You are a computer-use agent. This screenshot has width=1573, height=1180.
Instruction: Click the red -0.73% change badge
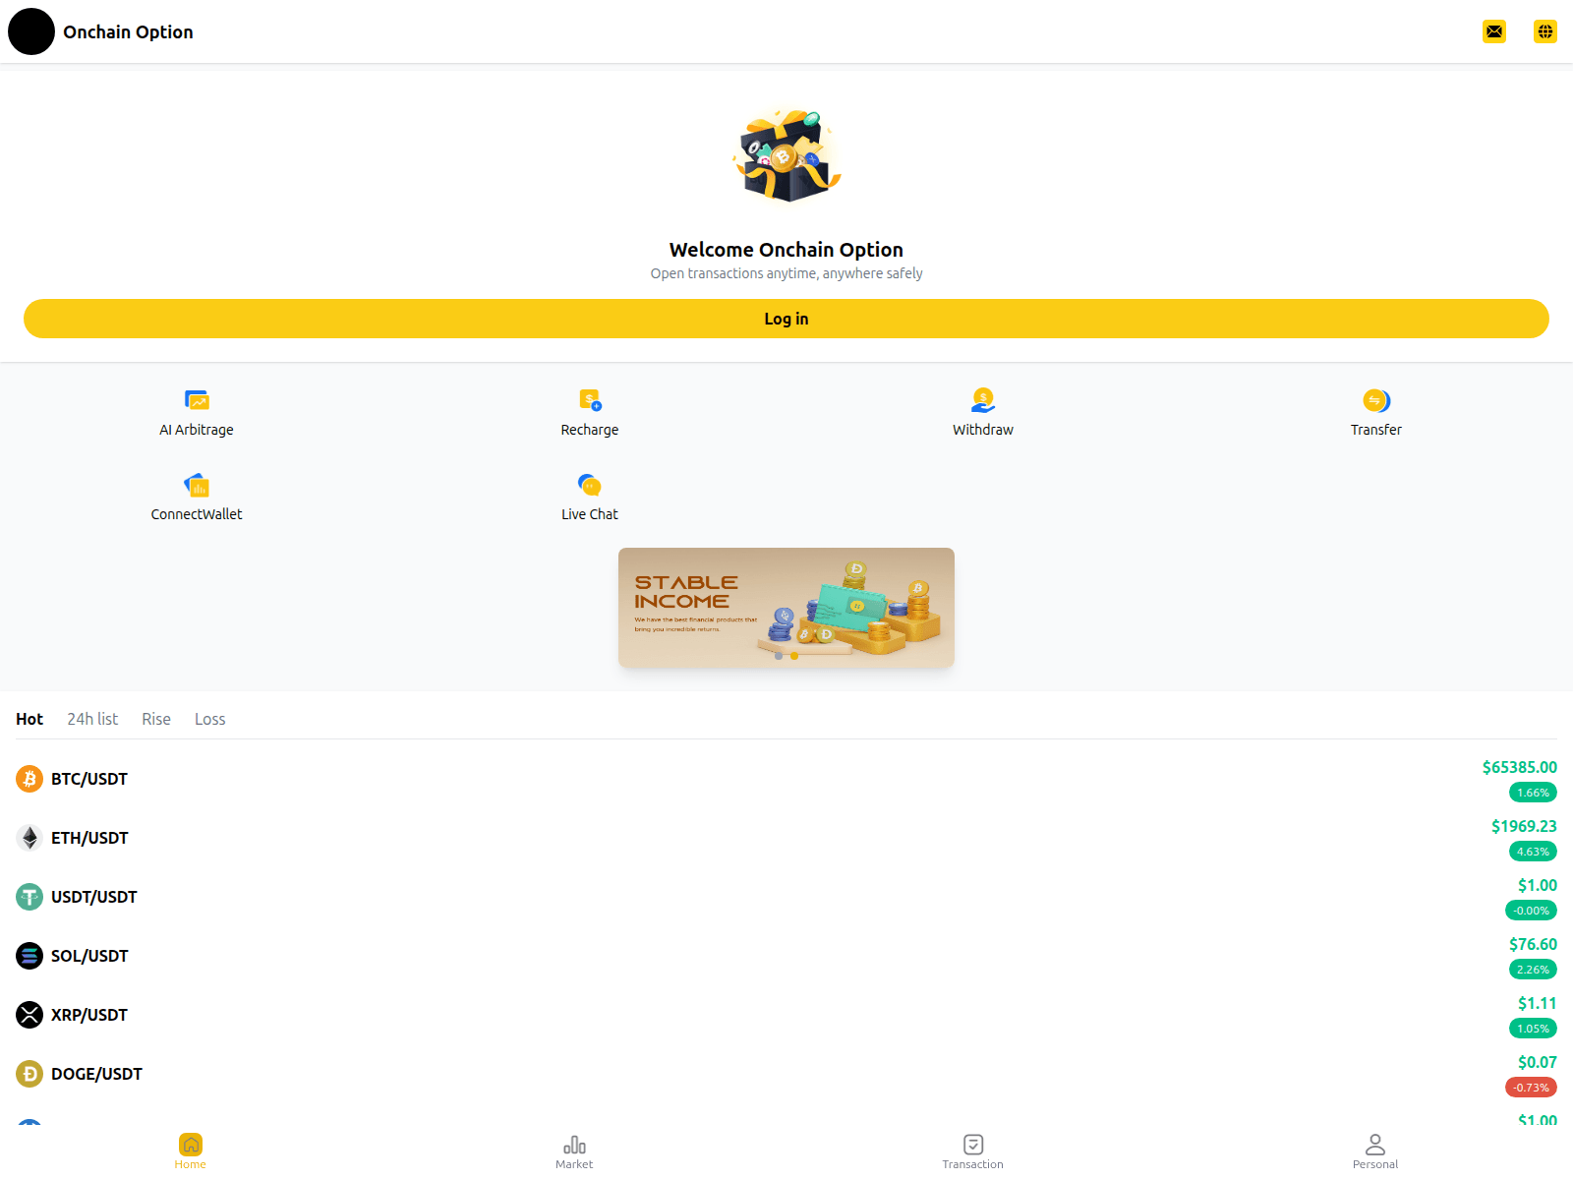tap(1531, 1088)
